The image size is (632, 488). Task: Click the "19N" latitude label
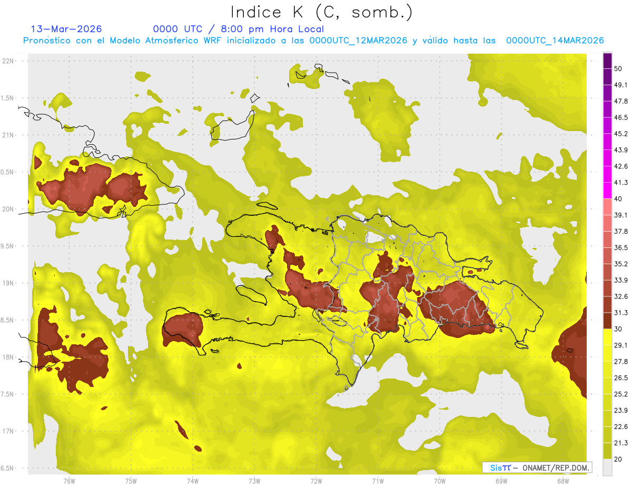[x=9, y=283]
